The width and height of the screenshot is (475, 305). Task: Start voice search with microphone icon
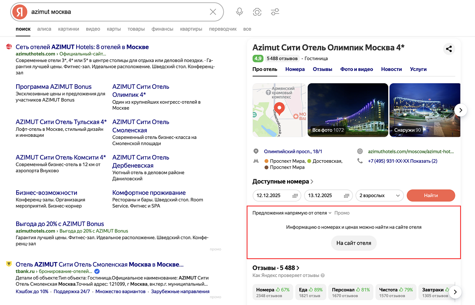tap(239, 12)
